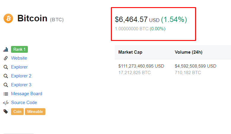Open the Website link
Screen dimensions: 231x134
19,58
